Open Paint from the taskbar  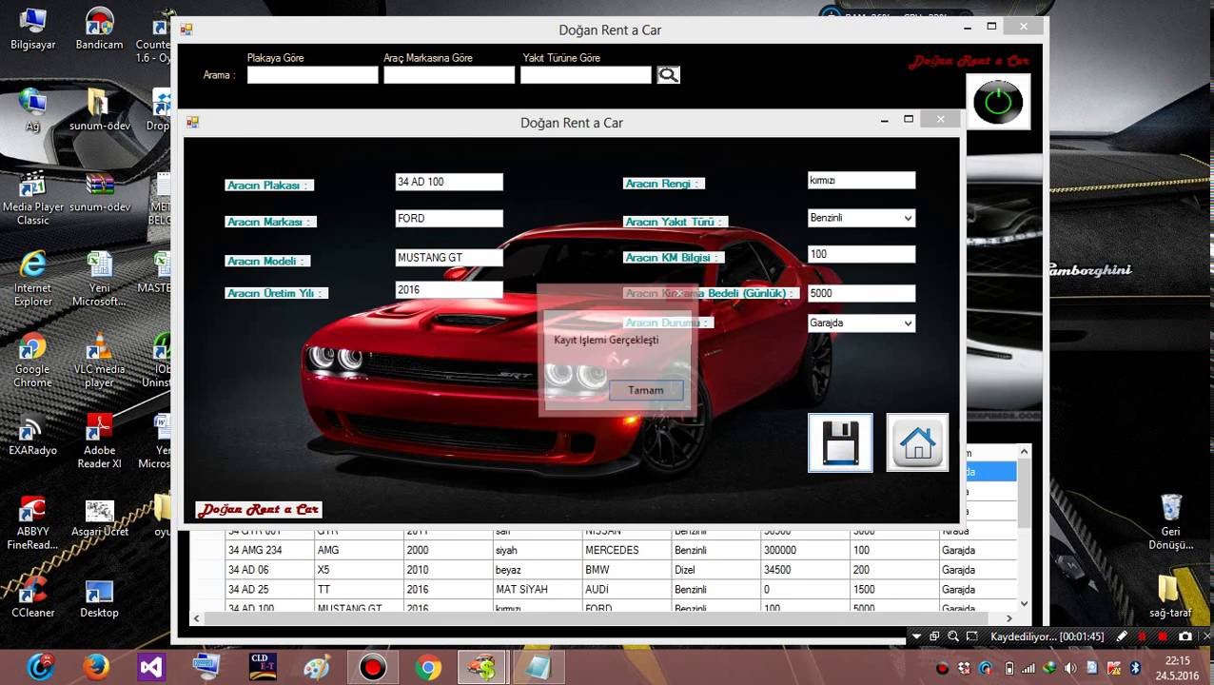pos(317,668)
